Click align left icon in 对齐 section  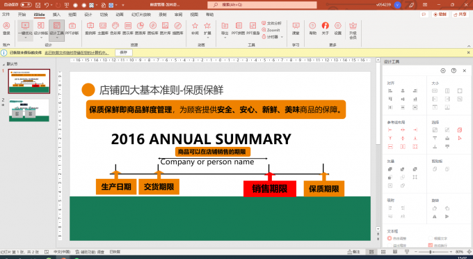390,91
